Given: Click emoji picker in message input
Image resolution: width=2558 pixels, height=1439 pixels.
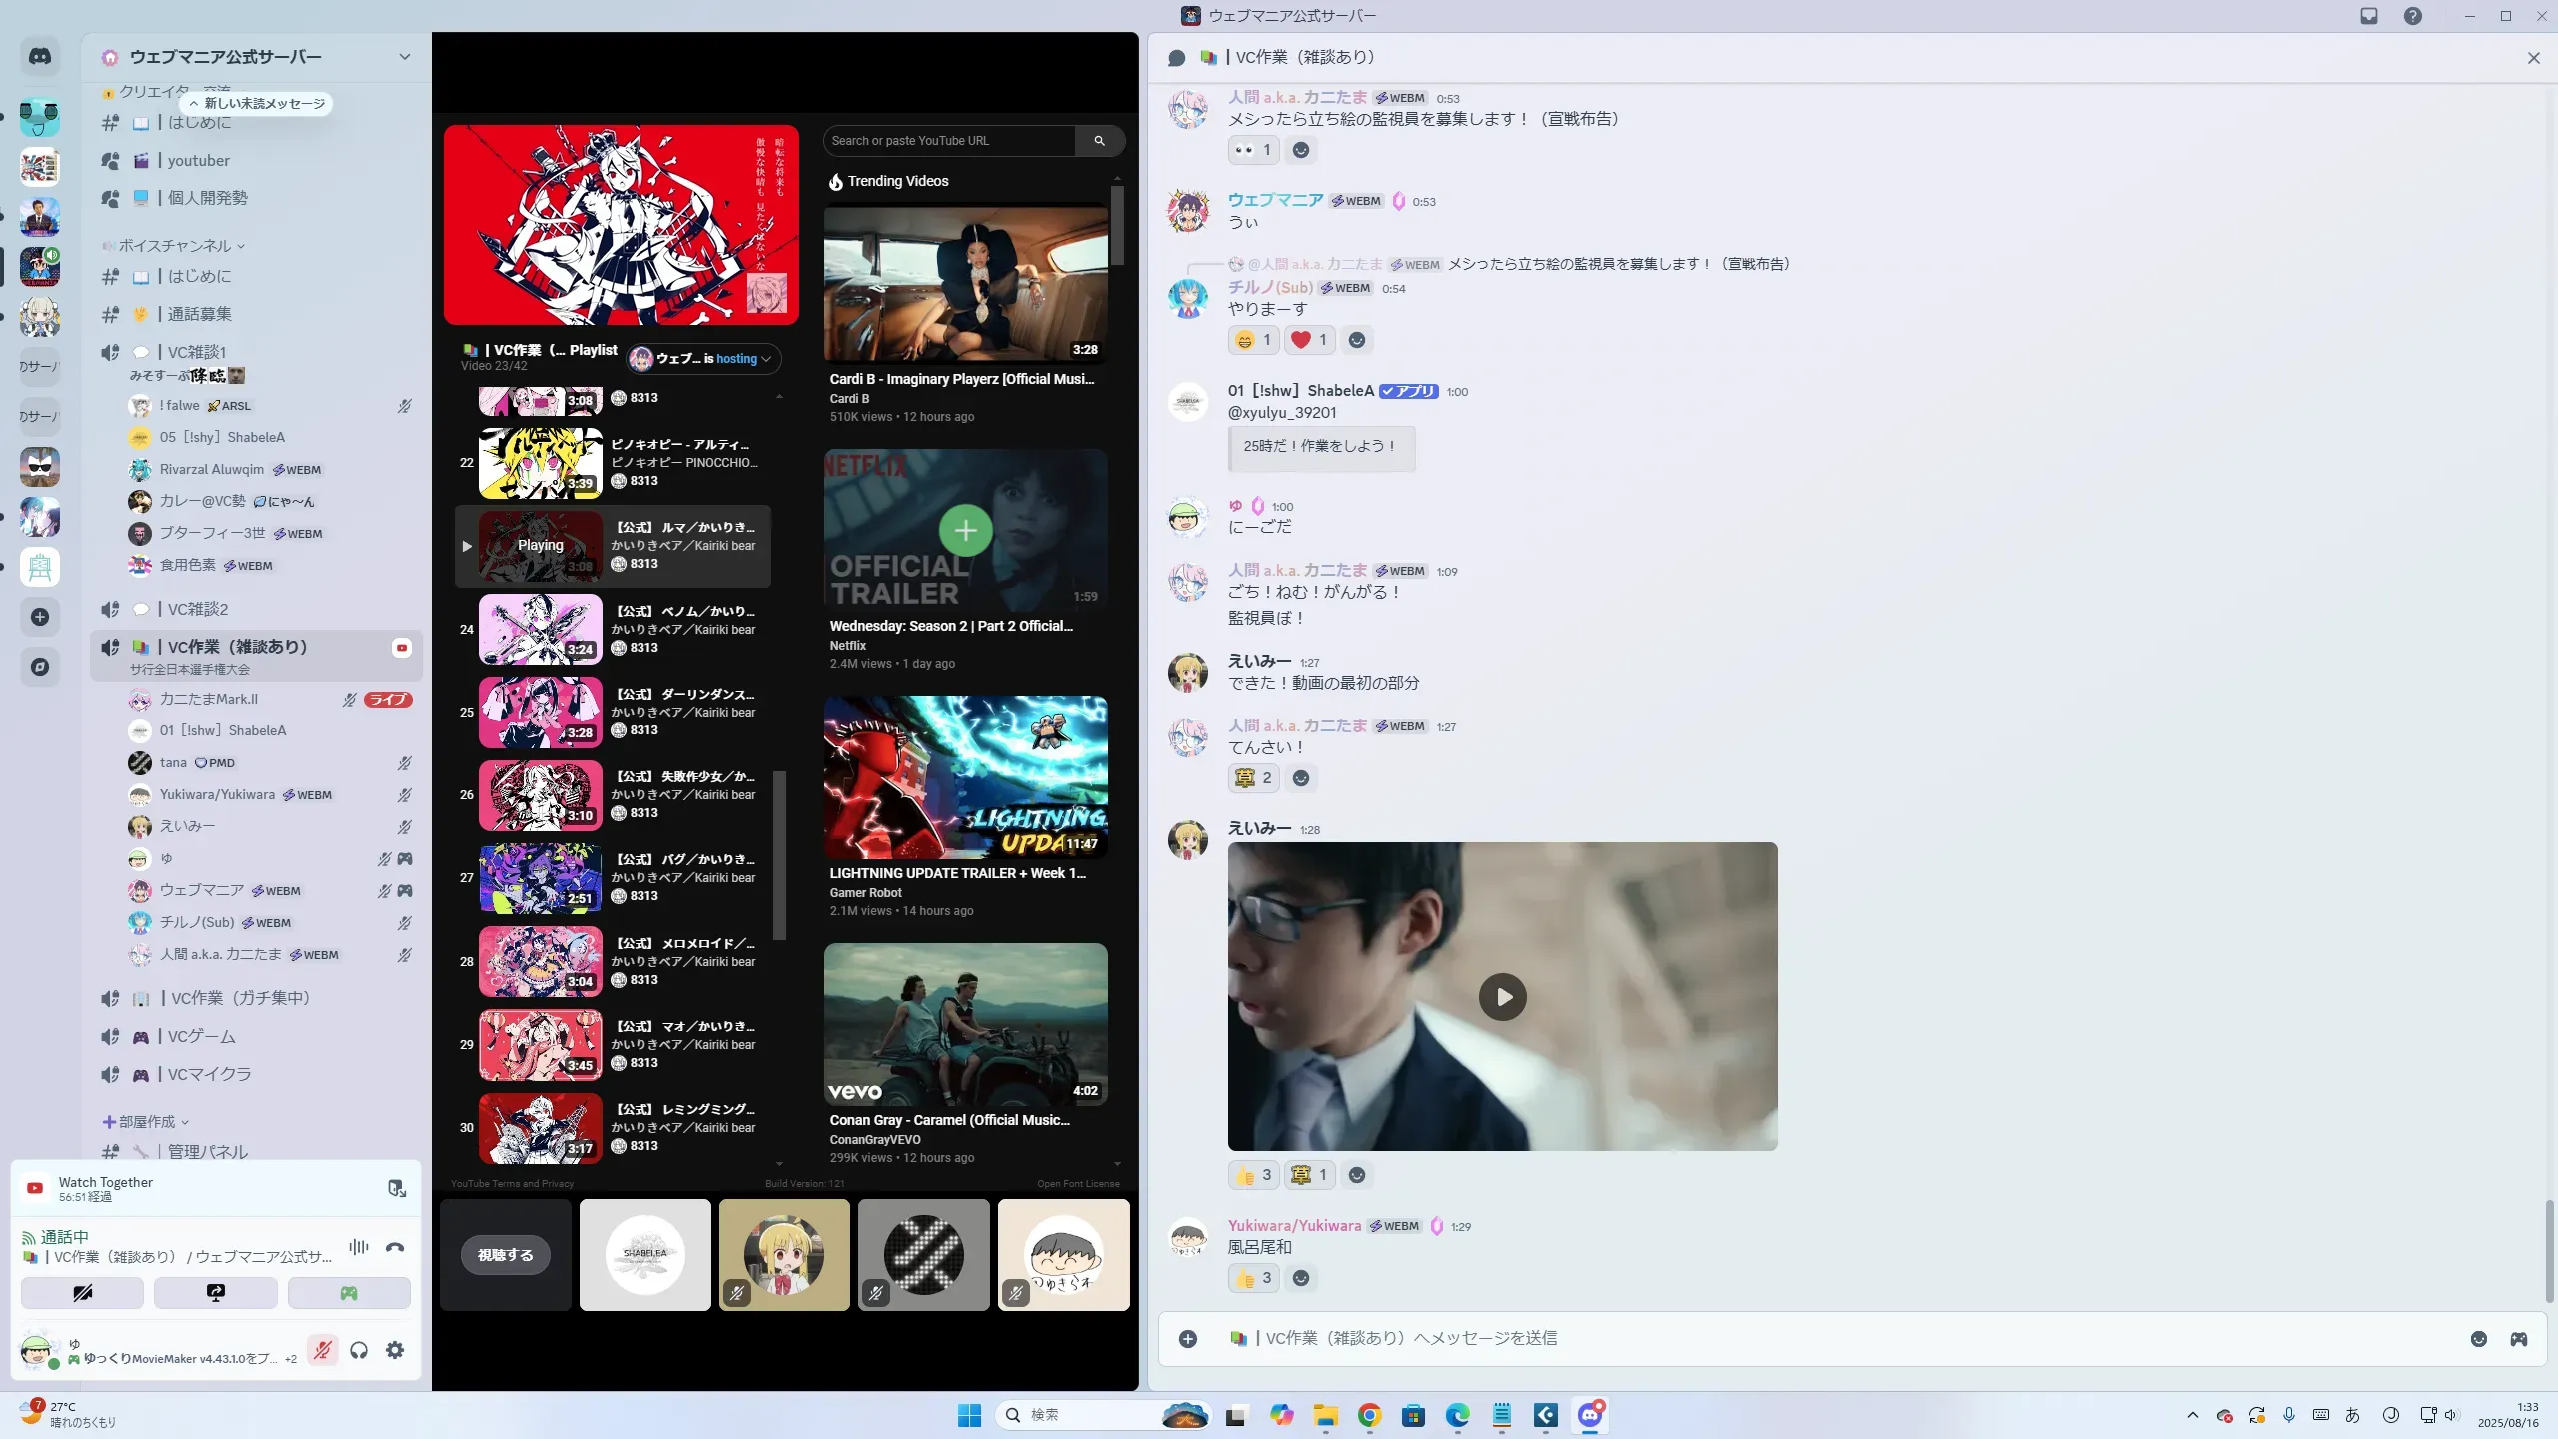Looking at the screenshot, I should coord(2479,1339).
